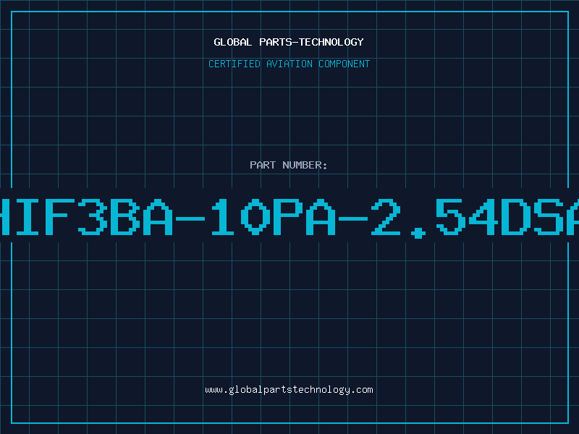
Task: Click the word AVIATION in the subtitle
Action: [x=289, y=64]
